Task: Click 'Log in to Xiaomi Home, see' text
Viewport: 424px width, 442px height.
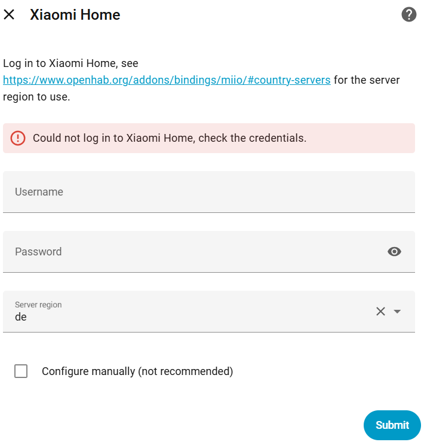Action: (70, 63)
